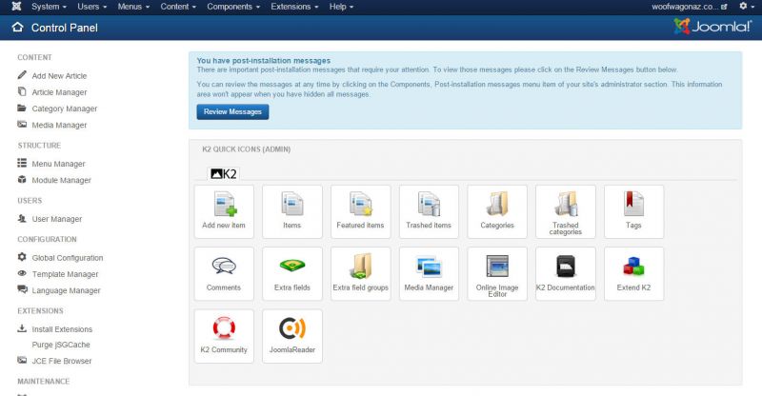
Task: Open the Menus dropdown menu
Action: click(x=133, y=7)
